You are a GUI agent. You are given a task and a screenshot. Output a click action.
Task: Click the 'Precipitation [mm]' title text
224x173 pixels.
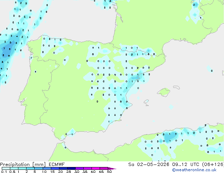[x=23, y=165]
